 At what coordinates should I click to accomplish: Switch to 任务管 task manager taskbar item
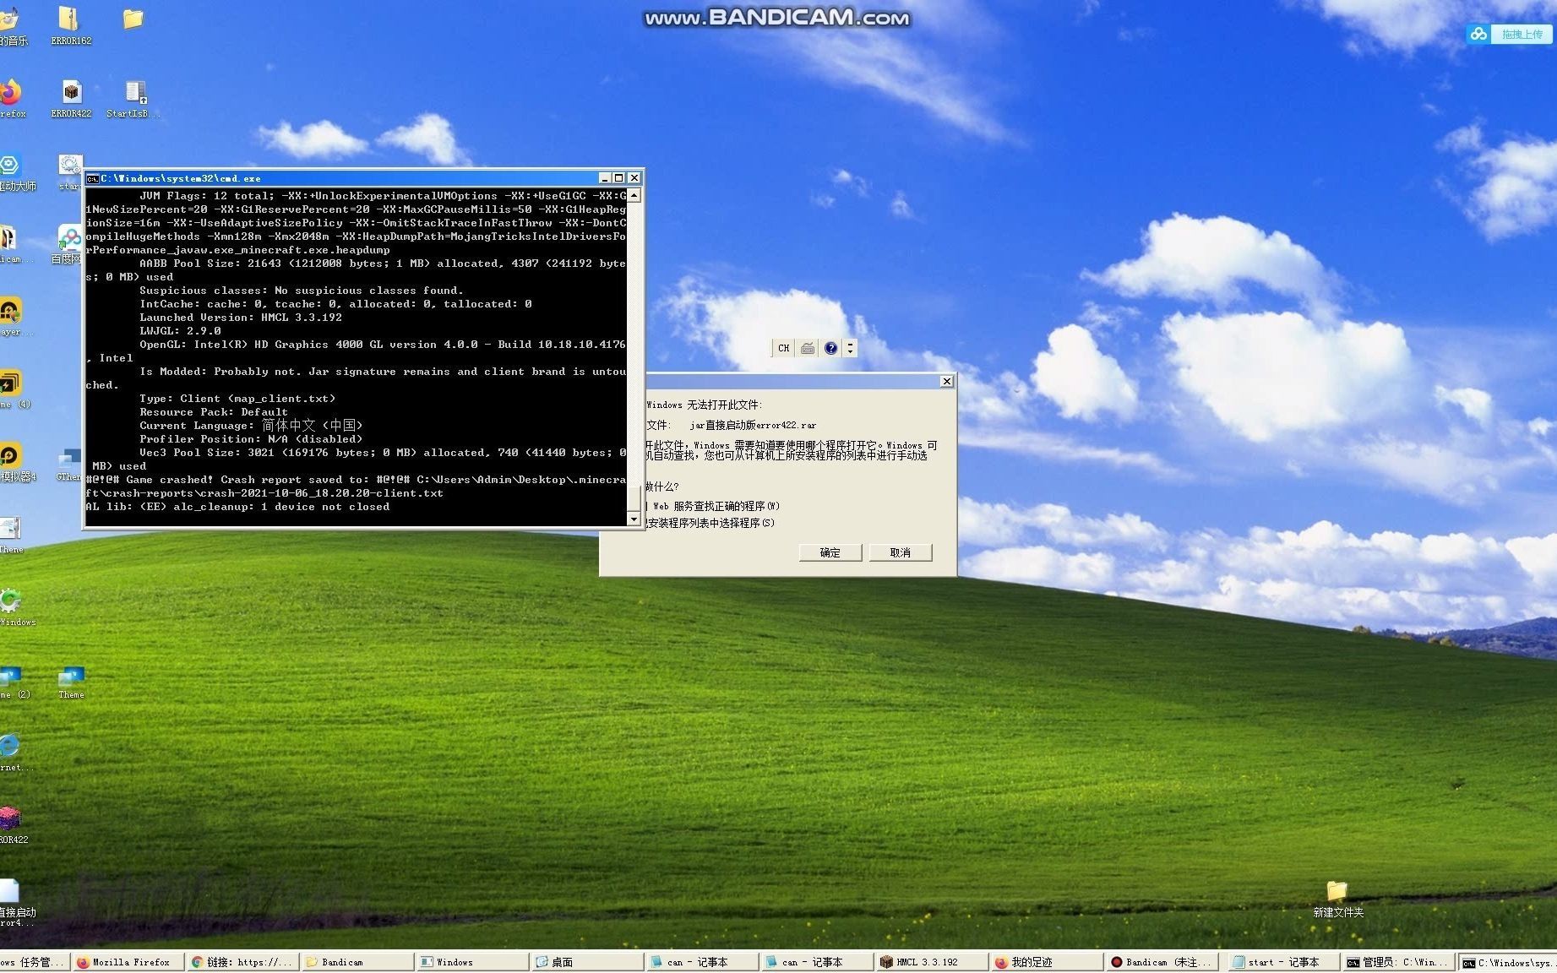[x=34, y=962]
